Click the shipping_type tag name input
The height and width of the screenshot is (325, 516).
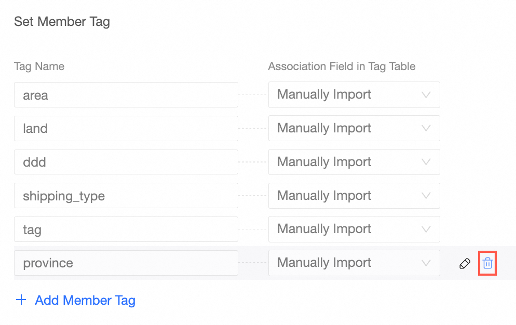126,196
